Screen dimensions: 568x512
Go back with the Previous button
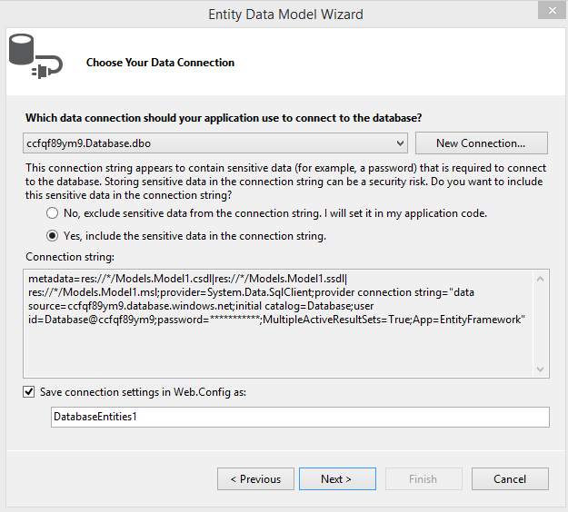pyautogui.click(x=255, y=479)
